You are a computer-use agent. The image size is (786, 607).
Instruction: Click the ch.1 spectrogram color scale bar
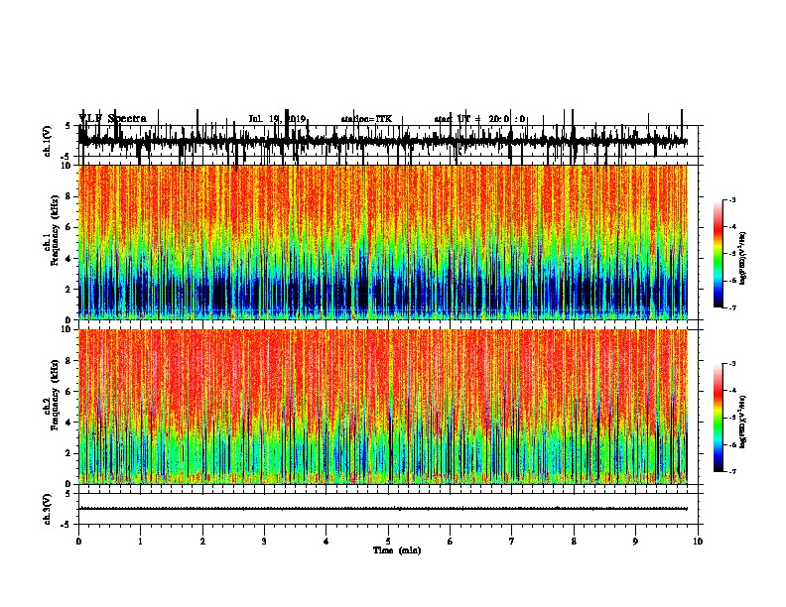tap(718, 253)
